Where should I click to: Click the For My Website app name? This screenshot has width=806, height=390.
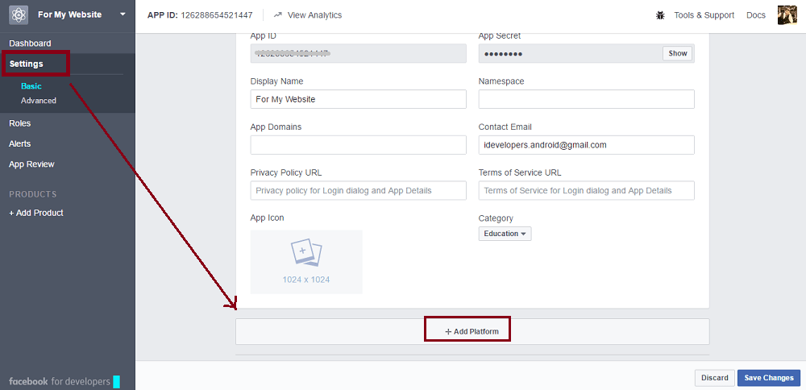(70, 15)
